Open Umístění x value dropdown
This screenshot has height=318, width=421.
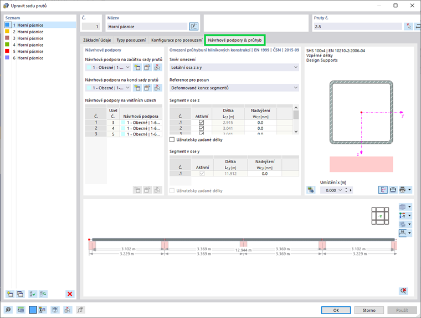[340, 190]
